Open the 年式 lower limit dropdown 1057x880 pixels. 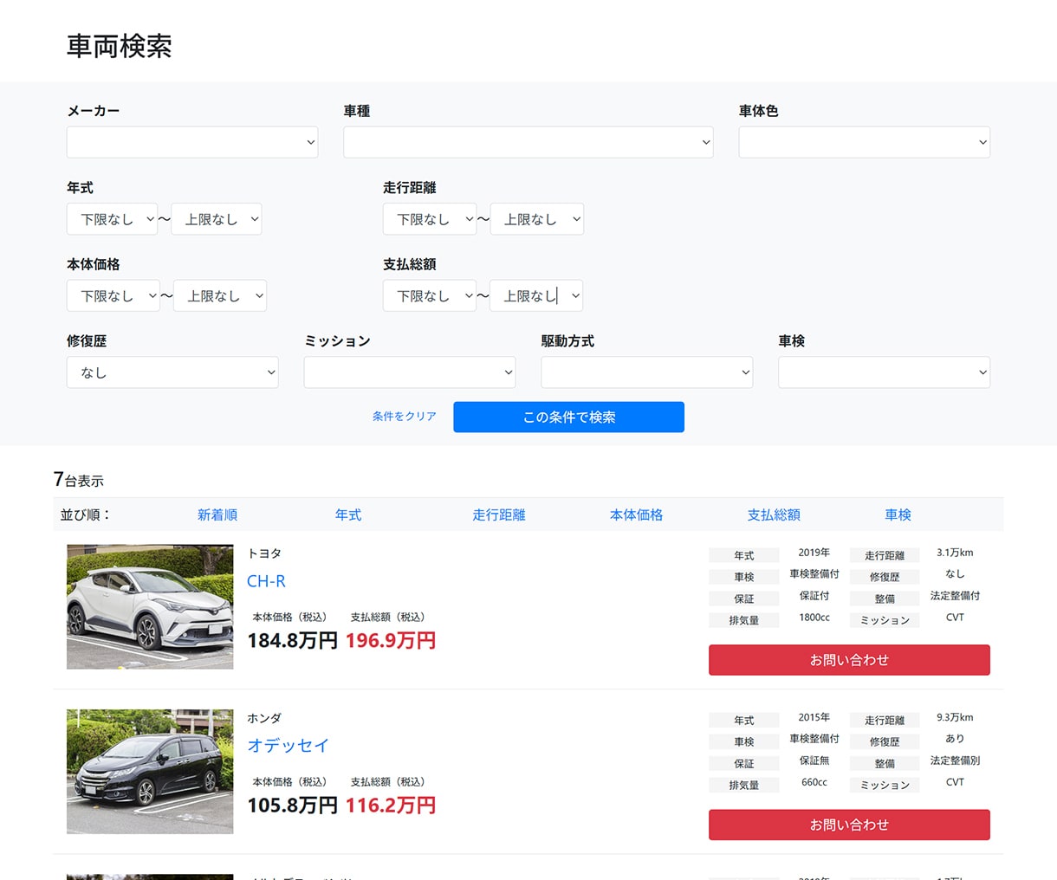pos(112,219)
